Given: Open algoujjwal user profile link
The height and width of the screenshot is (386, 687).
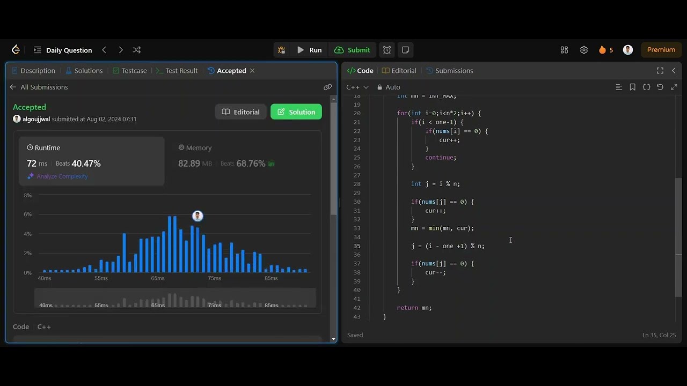Looking at the screenshot, I should click(x=36, y=119).
